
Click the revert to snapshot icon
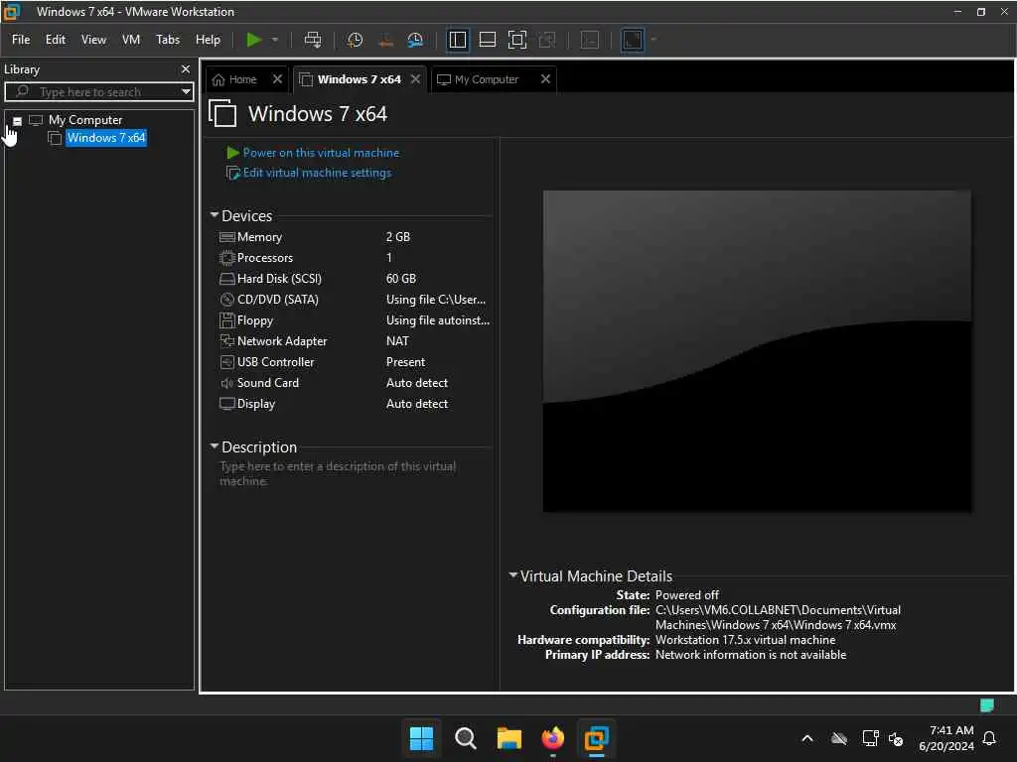coord(385,40)
